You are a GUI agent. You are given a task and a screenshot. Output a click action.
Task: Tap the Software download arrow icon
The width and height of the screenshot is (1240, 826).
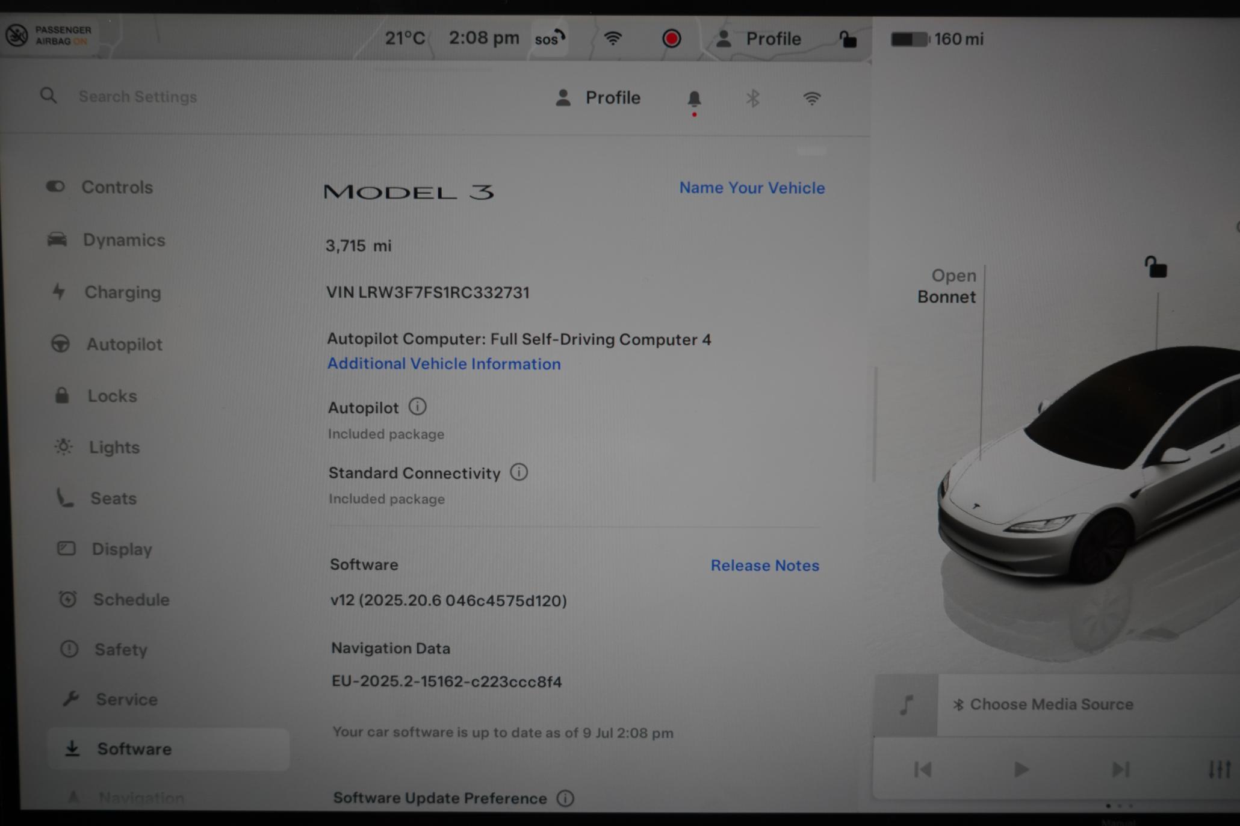pos(72,748)
